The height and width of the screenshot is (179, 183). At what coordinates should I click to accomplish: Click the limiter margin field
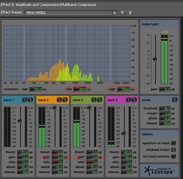coord(165,113)
